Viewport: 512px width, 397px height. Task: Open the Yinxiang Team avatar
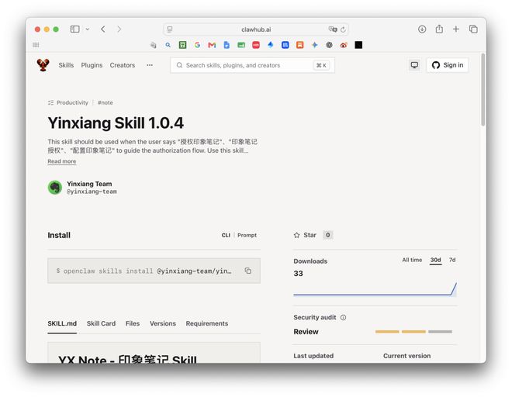[55, 188]
